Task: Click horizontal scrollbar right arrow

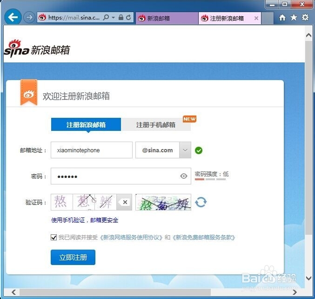Action: pyautogui.click(x=295, y=292)
